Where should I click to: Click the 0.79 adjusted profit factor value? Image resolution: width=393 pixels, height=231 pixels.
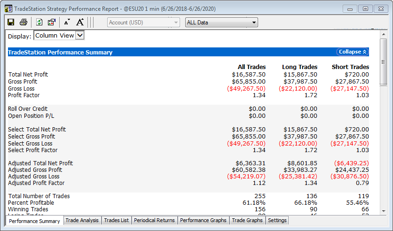point(362,183)
